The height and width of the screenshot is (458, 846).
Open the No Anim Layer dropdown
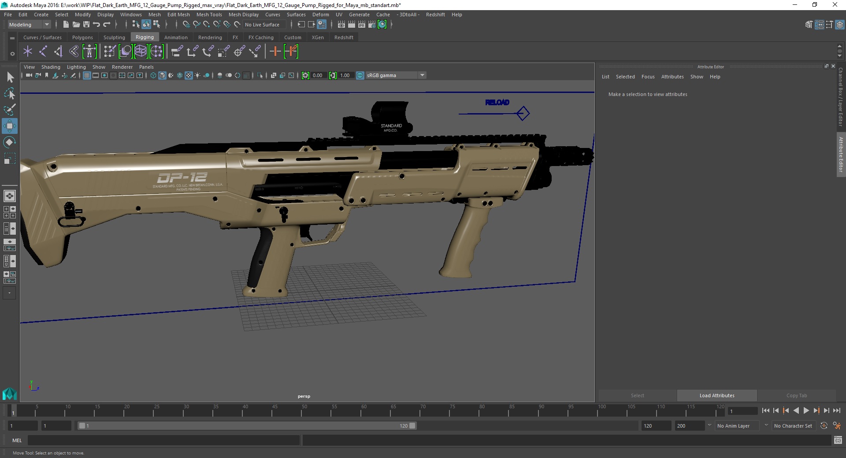pos(737,426)
